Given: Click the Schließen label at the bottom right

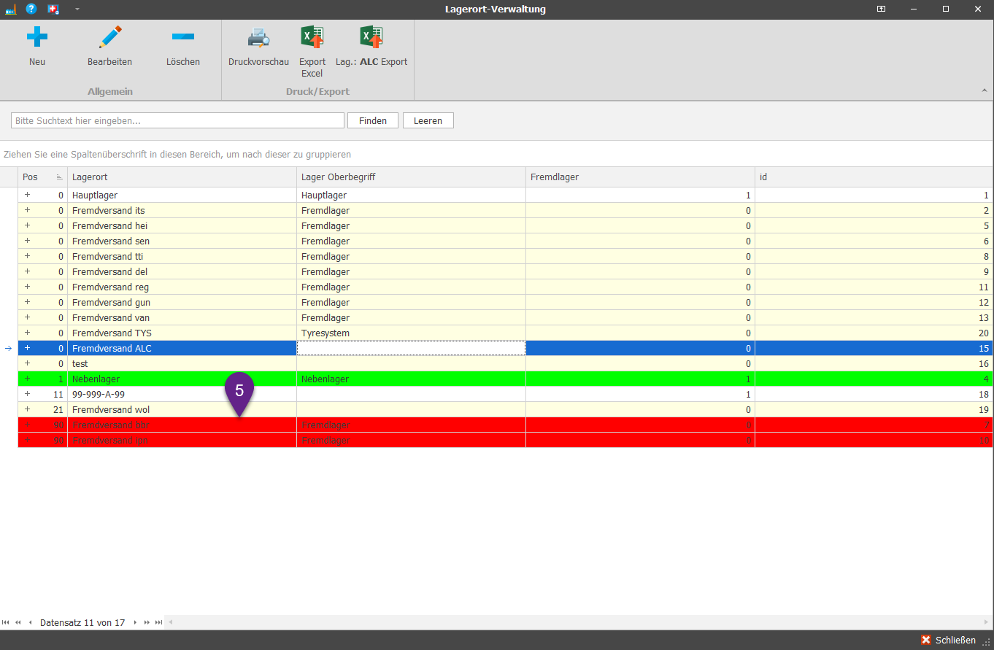Looking at the screenshot, I should click(955, 640).
